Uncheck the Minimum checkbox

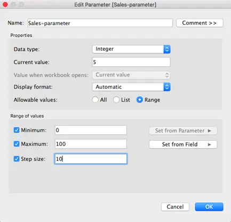click(17, 130)
